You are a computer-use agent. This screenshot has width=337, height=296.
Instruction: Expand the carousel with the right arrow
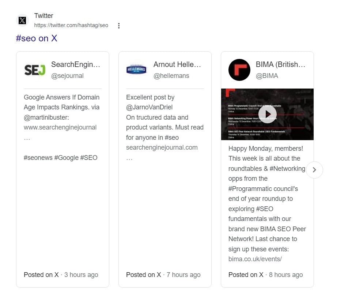[x=314, y=170]
